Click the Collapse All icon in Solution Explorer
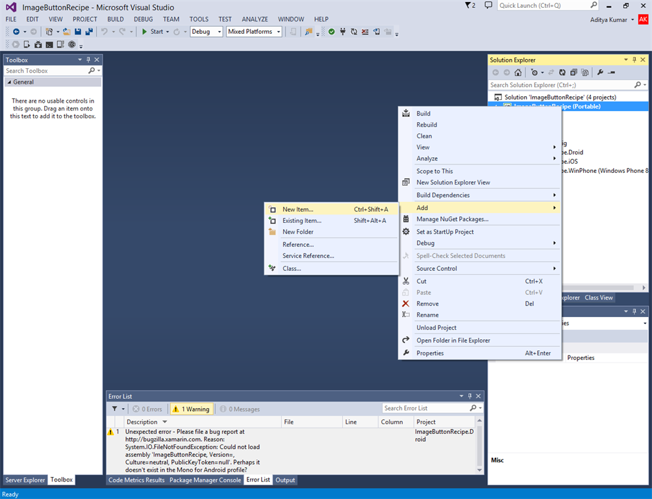The width and height of the screenshot is (652, 499). (x=573, y=72)
